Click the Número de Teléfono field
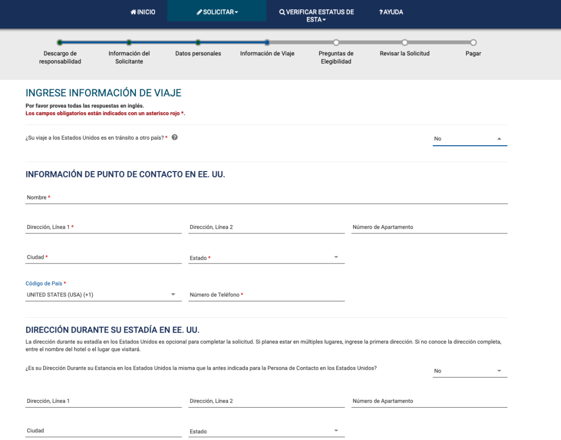561x440 pixels. pyautogui.click(x=266, y=295)
